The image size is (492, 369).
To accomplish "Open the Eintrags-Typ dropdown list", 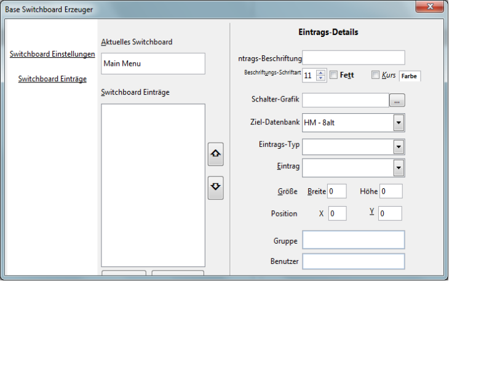I will 399,146.
